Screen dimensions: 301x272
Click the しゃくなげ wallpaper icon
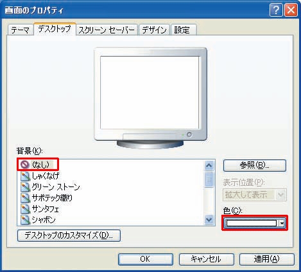(x=25, y=176)
